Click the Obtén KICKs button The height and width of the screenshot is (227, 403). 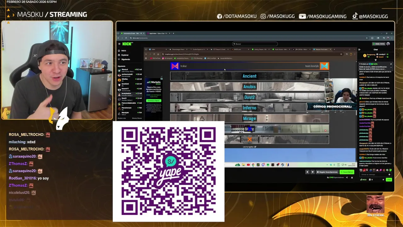point(378,44)
